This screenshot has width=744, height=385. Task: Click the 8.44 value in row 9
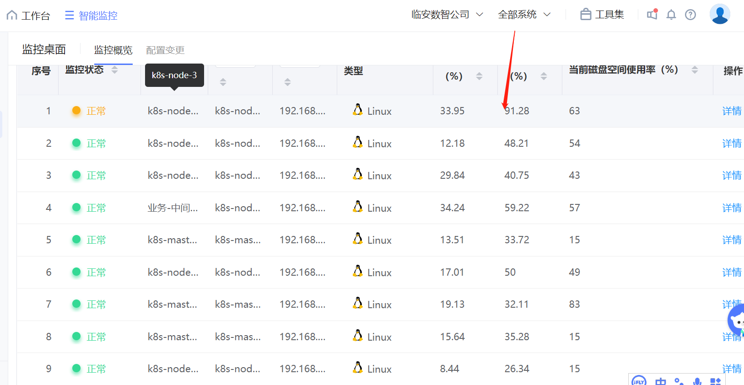449,369
